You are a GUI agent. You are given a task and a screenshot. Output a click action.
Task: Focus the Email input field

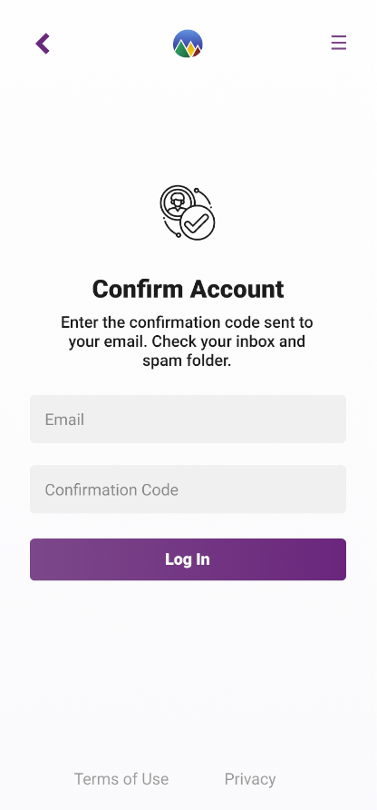point(188,419)
